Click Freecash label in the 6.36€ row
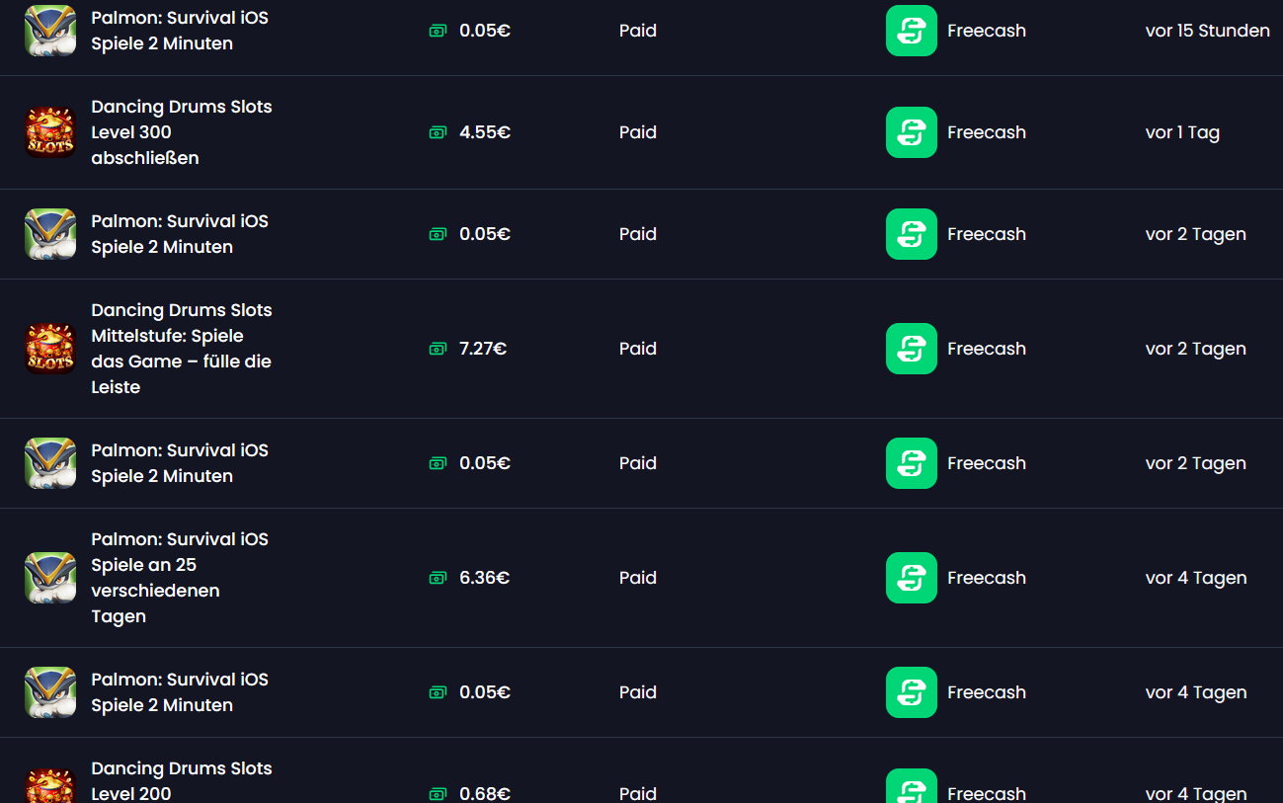 coord(987,578)
